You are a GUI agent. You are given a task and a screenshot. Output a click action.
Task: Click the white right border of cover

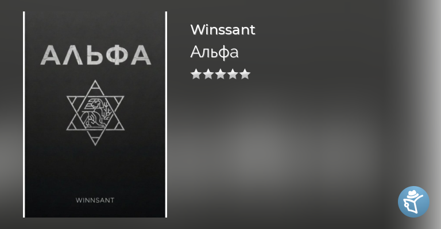(166, 114)
